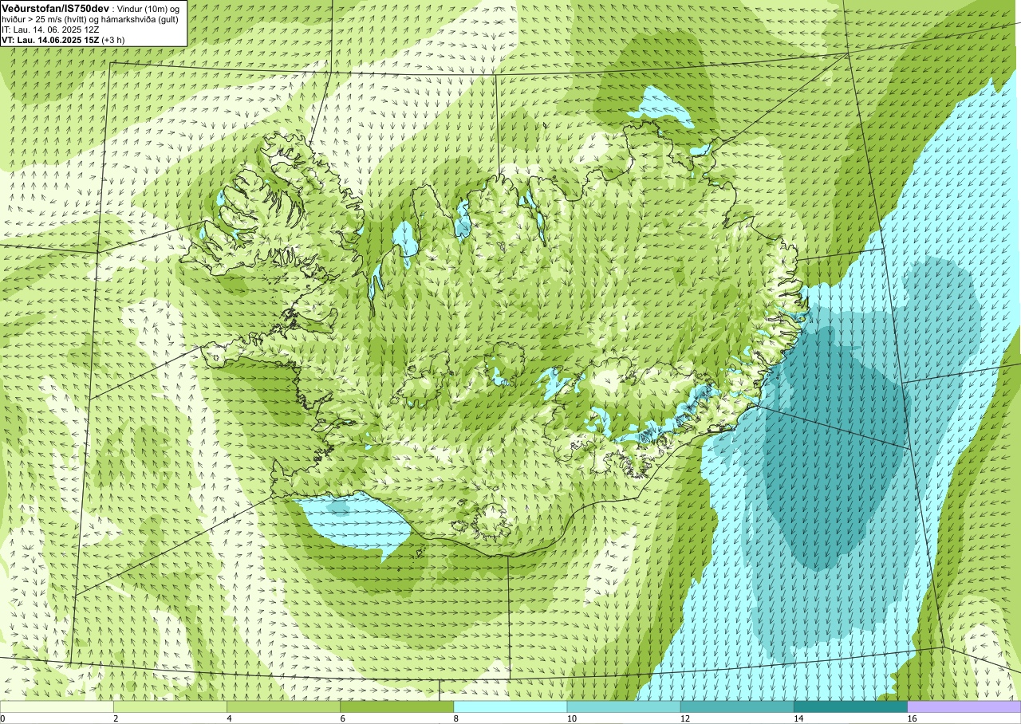Select the 4–6 m/s green swatch
1021x724 pixels.
(283, 706)
